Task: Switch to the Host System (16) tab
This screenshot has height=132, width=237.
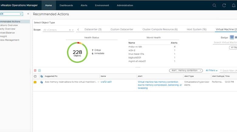Action: (197, 30)
